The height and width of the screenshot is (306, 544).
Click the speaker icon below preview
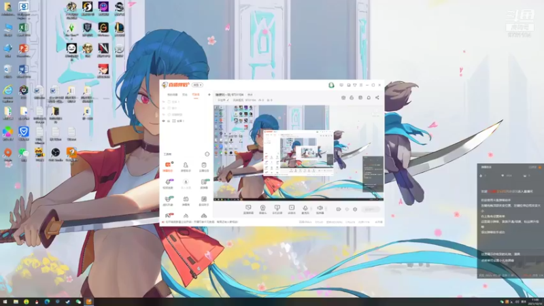pyautogui.click(x=320, y=209)
